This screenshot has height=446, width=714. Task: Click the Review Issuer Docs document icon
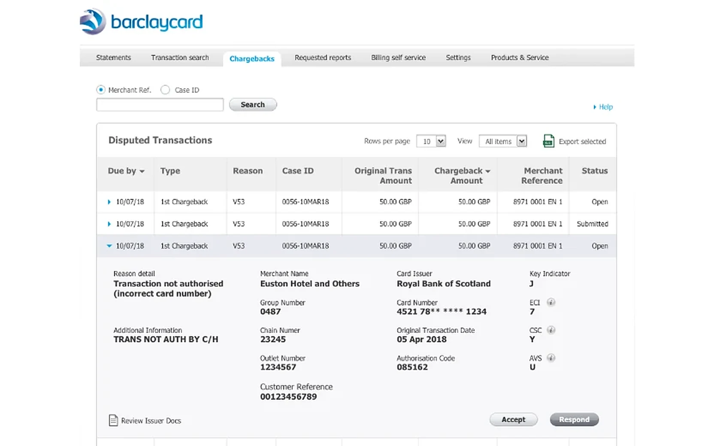113,420
